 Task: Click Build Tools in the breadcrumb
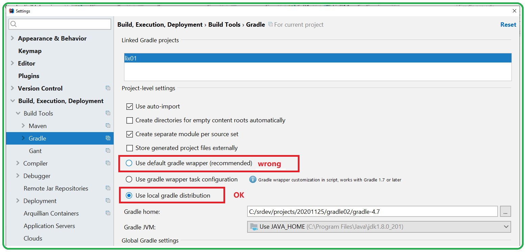[x=224, y=25]
